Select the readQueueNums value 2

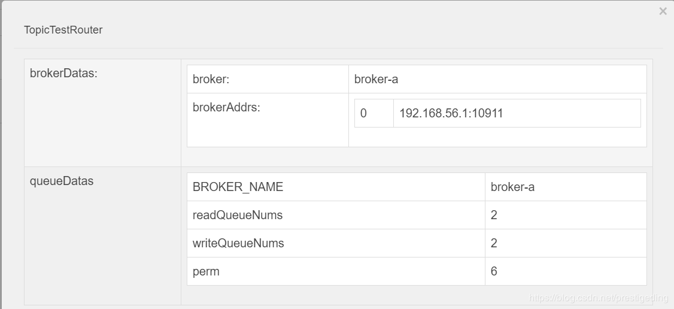(494, 215)
